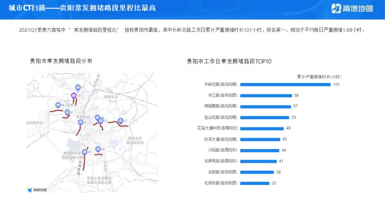Click the heading 贵阳市工作日常发拥堵路段TOP10

click(229, 61)
